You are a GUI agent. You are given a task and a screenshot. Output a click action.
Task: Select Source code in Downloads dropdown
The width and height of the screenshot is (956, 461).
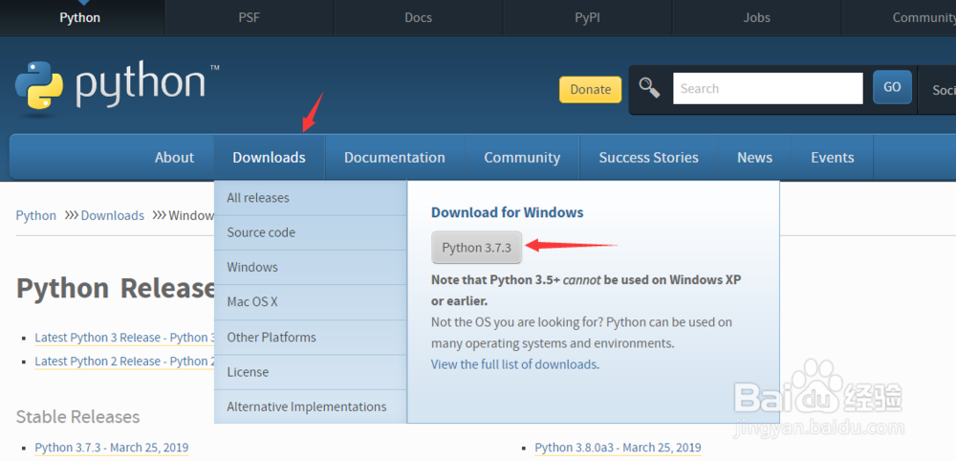point(311,232)
